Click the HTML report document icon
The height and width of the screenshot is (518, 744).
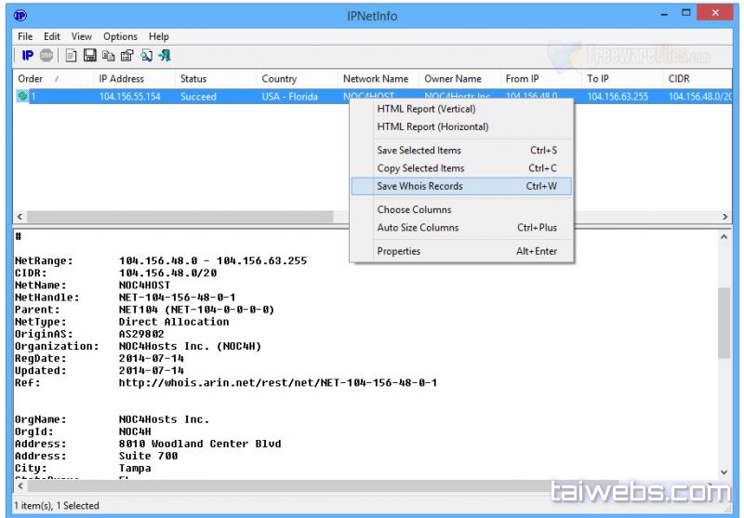(72, 56)
